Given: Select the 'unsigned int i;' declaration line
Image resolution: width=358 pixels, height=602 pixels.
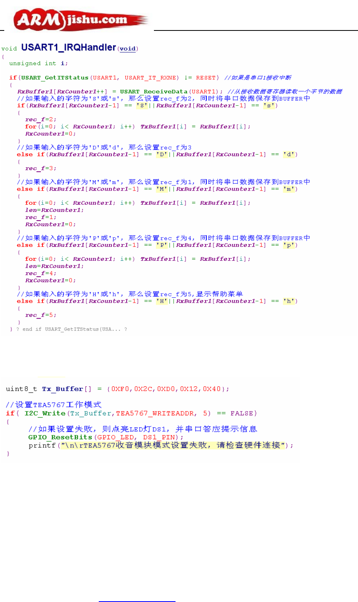Looking at the screenshot, I should [x=39, y=63].
